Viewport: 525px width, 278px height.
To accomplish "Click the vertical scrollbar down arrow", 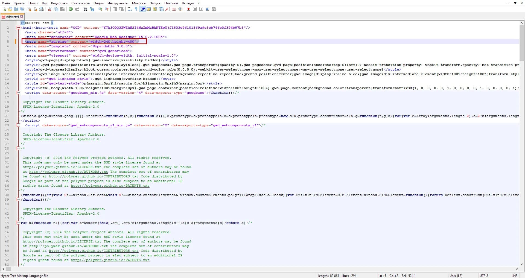I will 522,264.
